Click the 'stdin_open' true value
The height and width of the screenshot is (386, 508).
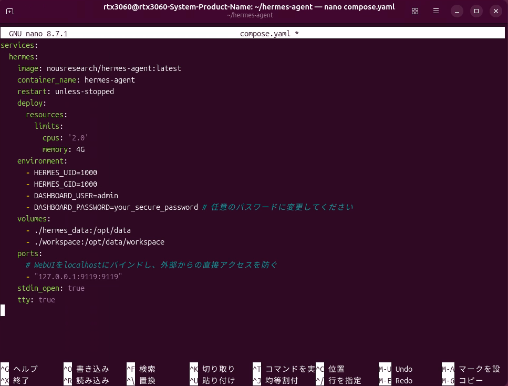[x=76, y=288]
